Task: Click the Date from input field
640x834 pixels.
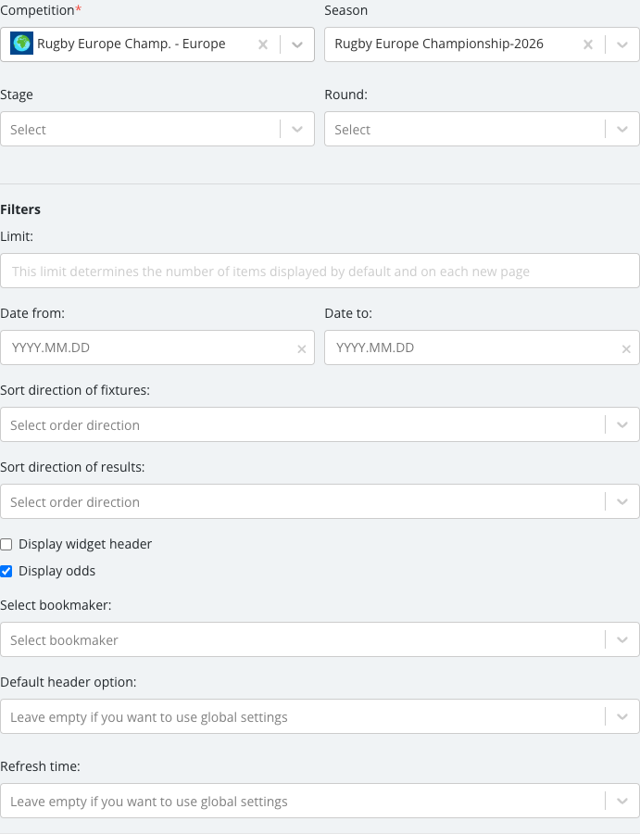Action: pos(157,347)
